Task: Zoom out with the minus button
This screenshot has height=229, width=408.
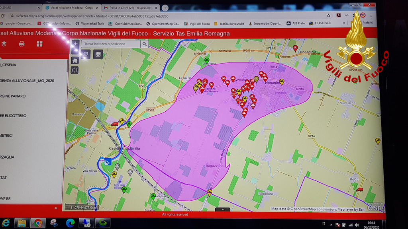Action: pyautogui.click(x=75, y=50)
